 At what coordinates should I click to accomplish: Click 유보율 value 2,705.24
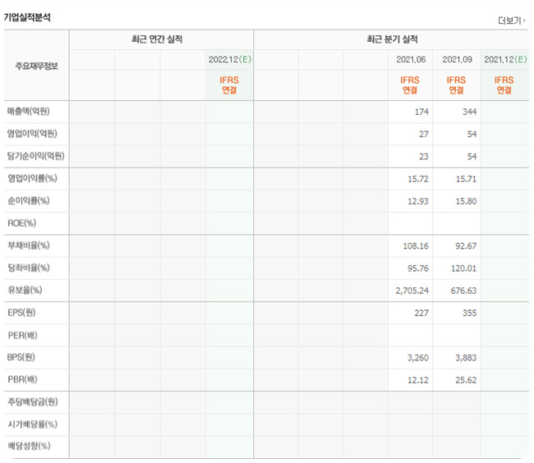pyautogui.click(x=412, y=291)
